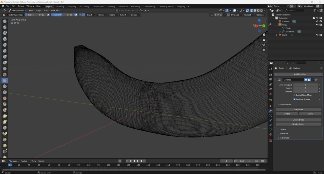Click the Subdivide button
The height and width of the screenshot is (174, 324).
coord(298,110)
